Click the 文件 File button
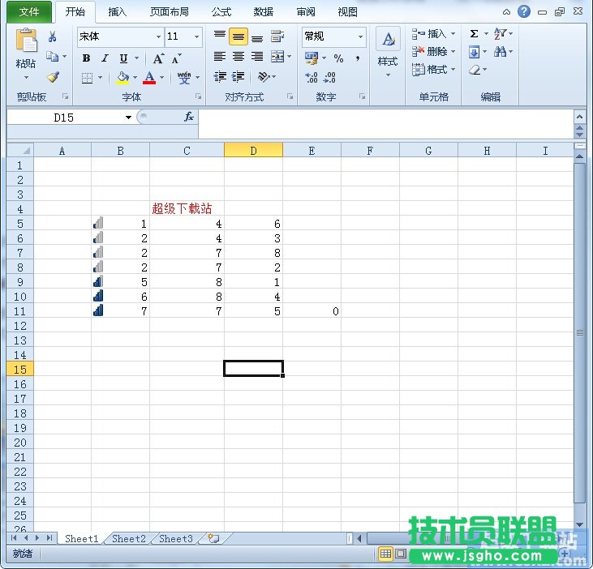 [29, 12]
